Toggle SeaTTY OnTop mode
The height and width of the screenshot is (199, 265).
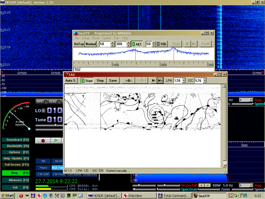click(x=79, y=44)
